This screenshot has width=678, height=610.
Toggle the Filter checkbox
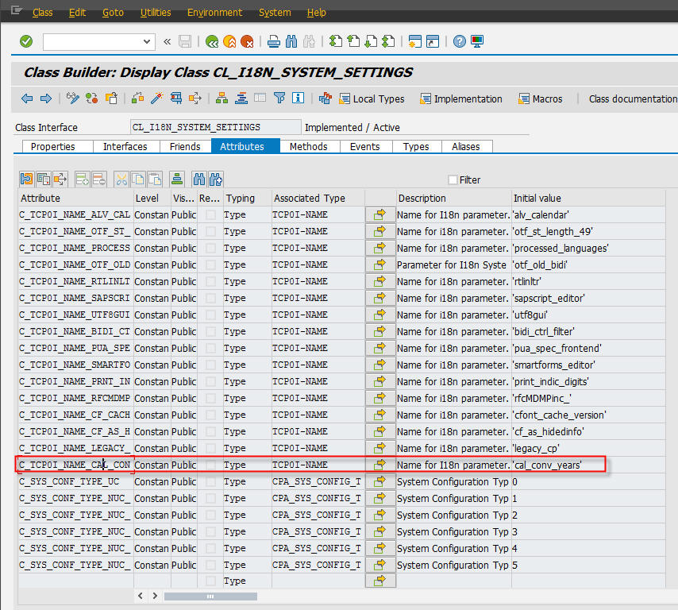[453, 180]
